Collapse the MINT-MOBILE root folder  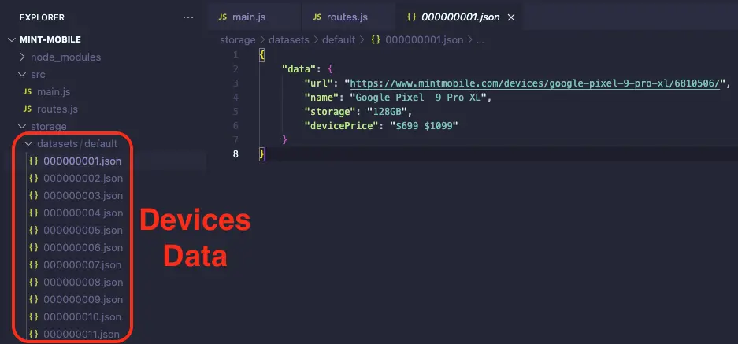(x=12, y=40)
